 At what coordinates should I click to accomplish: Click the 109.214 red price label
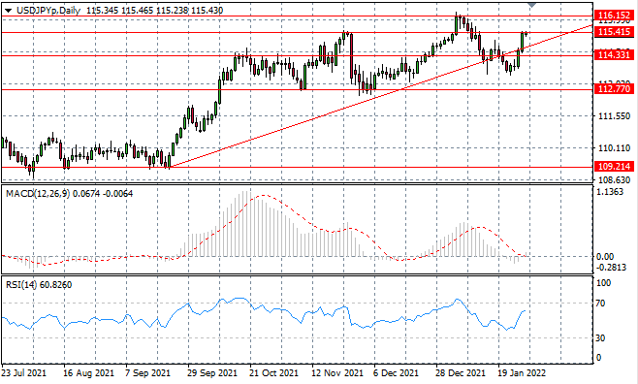click(x=615, y=167)
